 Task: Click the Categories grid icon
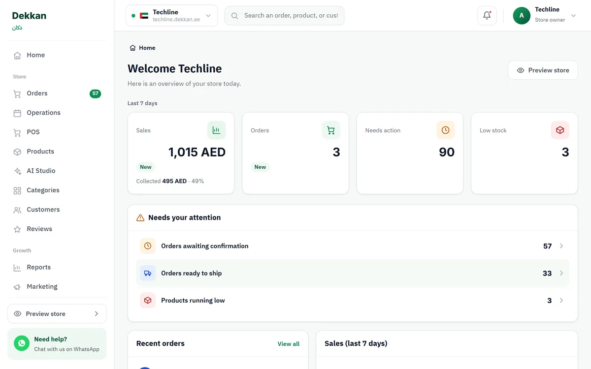[17, 190]
